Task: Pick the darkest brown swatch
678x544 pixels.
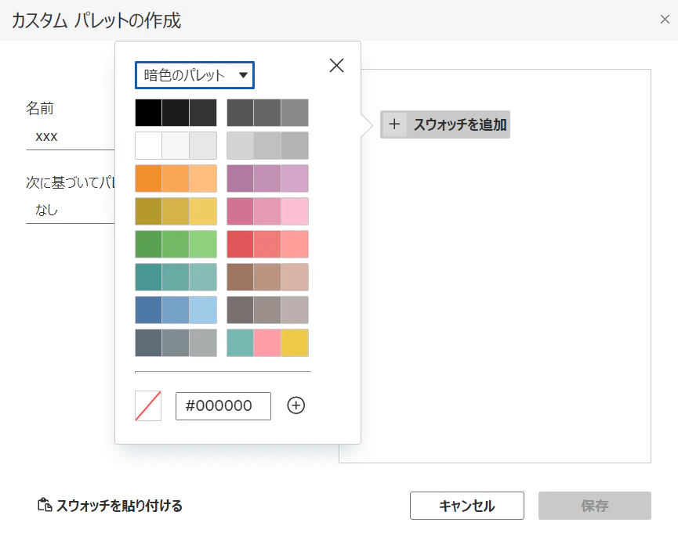Action: point(240,277)
